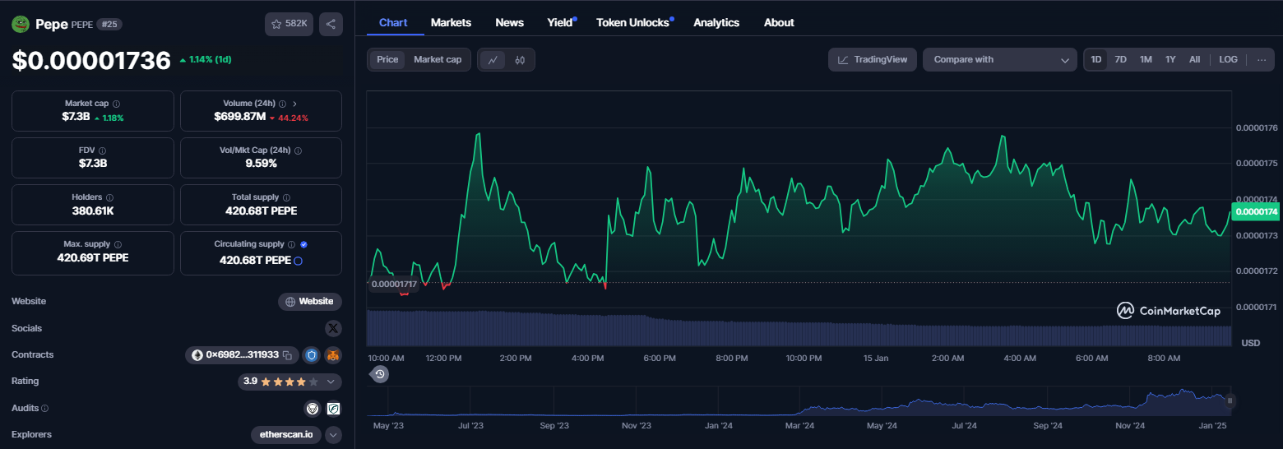This screenshot has height=449, width=1283.
Task: Click Market cap info icon
Action: 116,104
